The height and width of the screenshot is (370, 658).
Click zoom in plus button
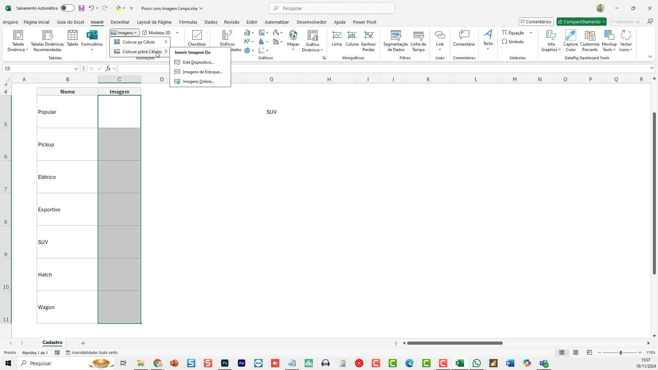(640, 353)
